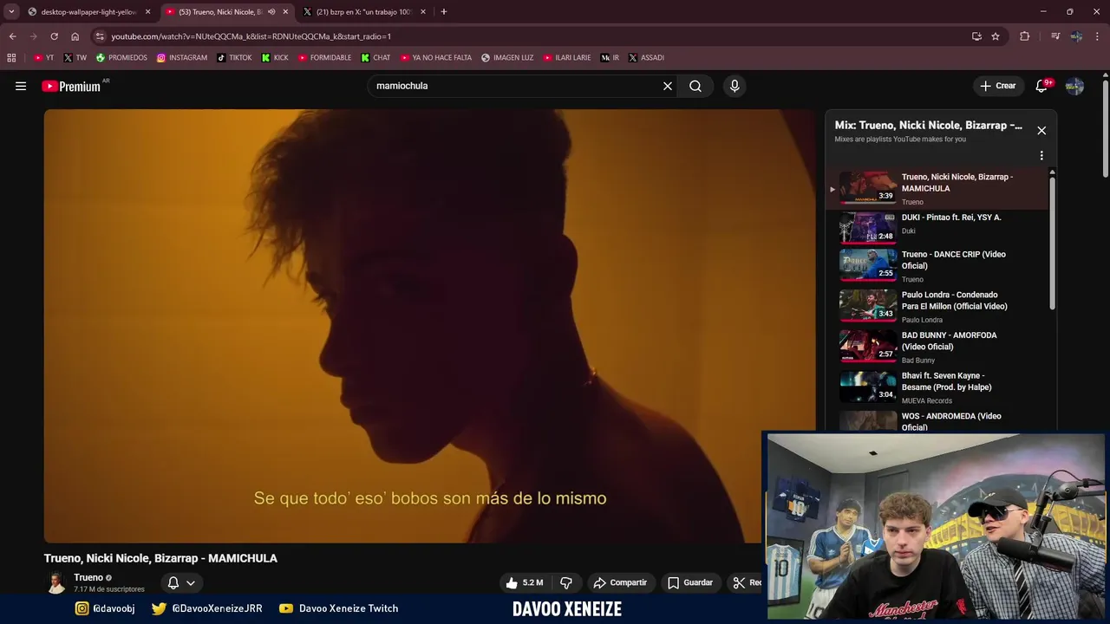This screenshot has height=624, width=1110.
Task: Open the Crear menu
Action: coord(997,86)
